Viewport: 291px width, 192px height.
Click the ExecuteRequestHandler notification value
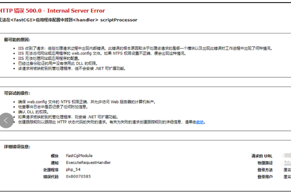88,163
